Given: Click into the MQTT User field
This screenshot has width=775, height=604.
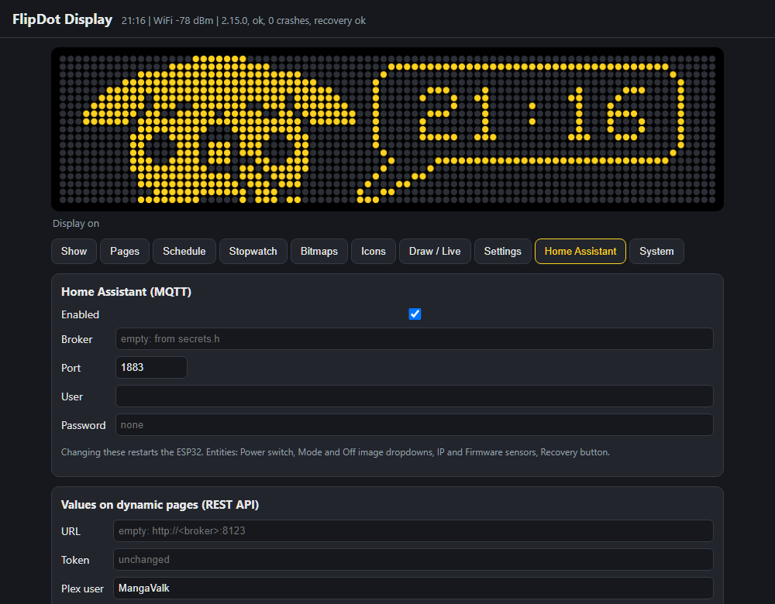Looking at the screenshot, I should tap(414, 396).
